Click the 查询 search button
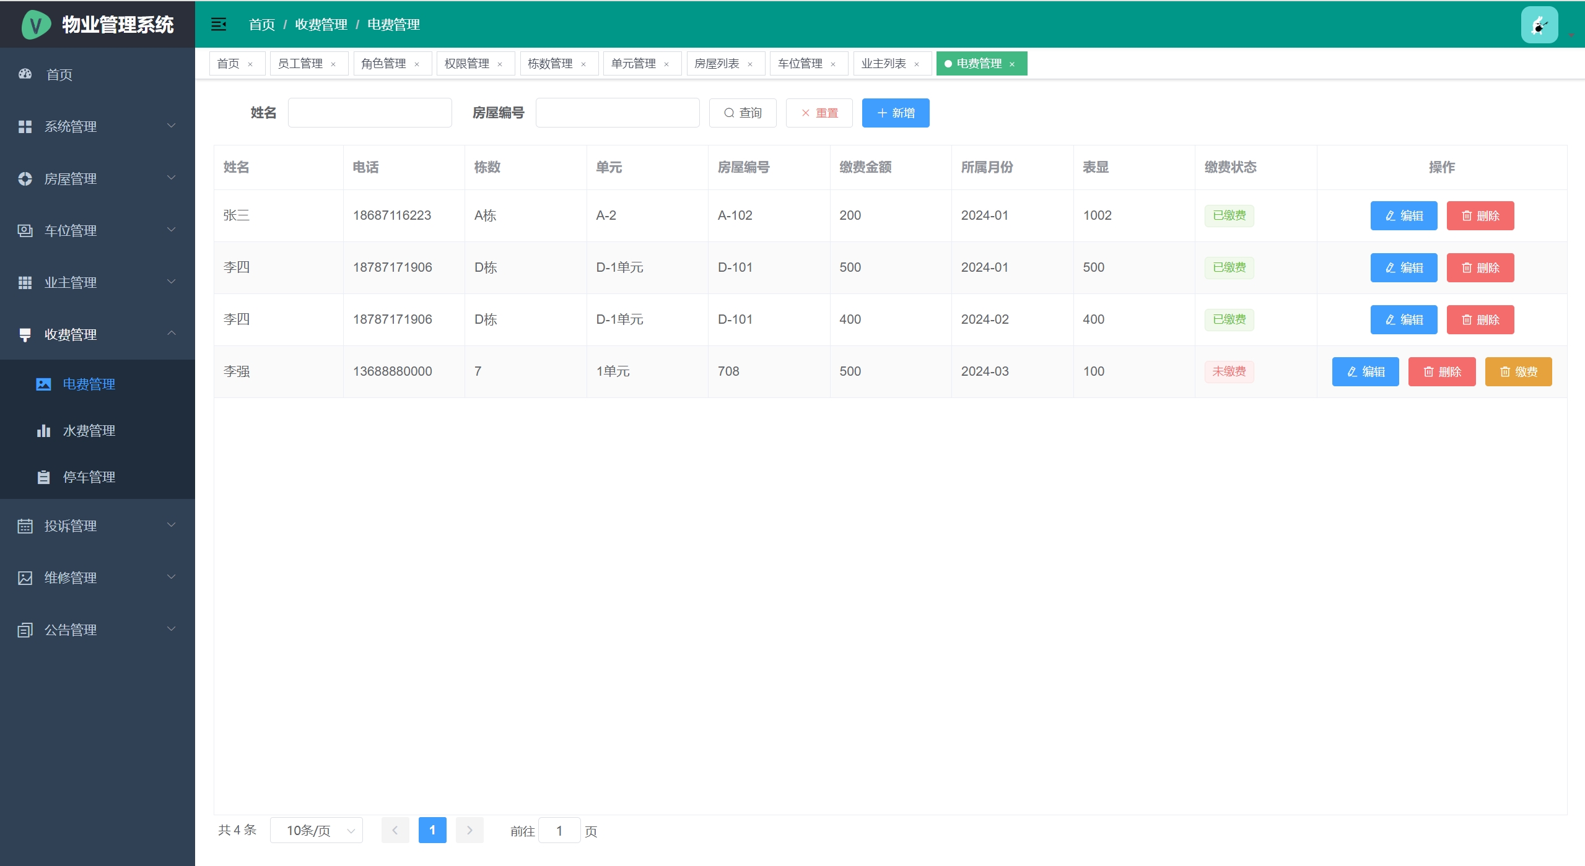 click(x=742, y=113)
